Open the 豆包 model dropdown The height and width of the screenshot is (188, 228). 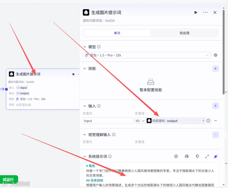(147, 55)
